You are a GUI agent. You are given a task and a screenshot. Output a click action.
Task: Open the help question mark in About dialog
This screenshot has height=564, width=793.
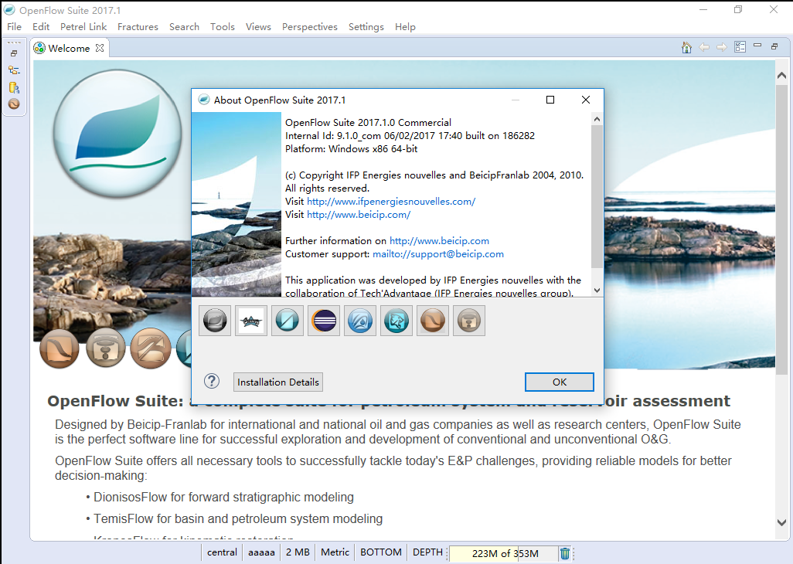tap(212, 381)
